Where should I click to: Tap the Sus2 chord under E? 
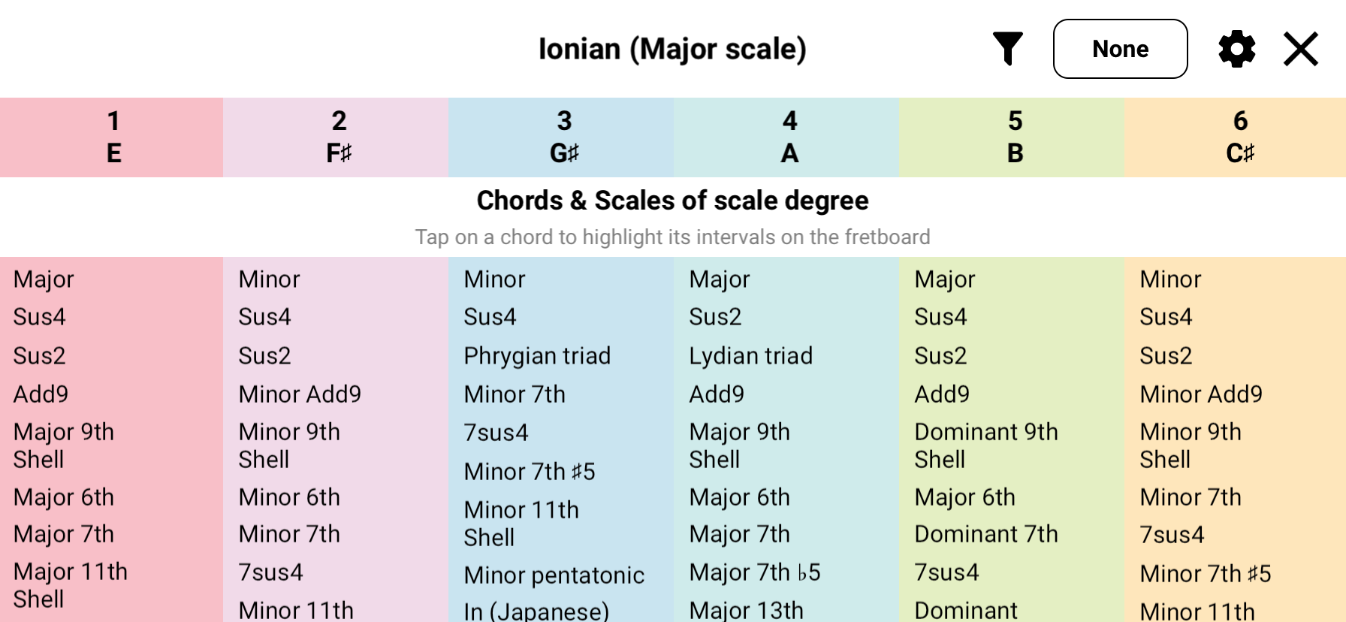[x=39, y=355]
